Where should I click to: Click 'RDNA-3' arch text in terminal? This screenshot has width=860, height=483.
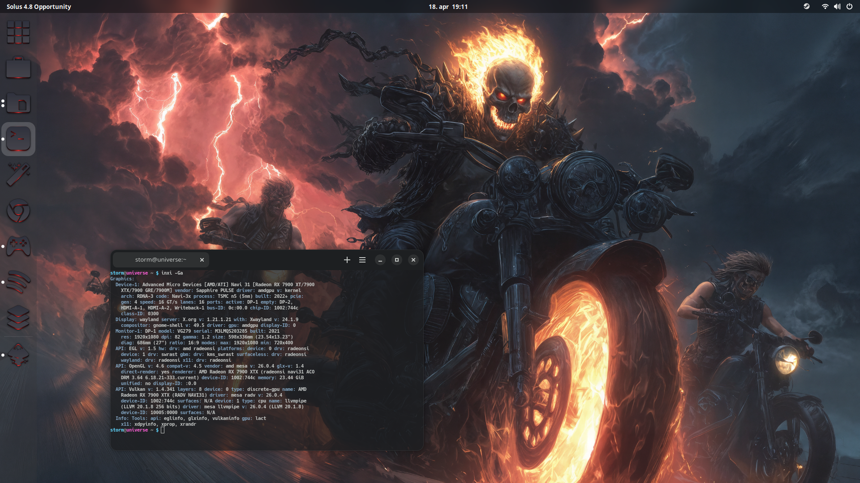click(145, 296)
